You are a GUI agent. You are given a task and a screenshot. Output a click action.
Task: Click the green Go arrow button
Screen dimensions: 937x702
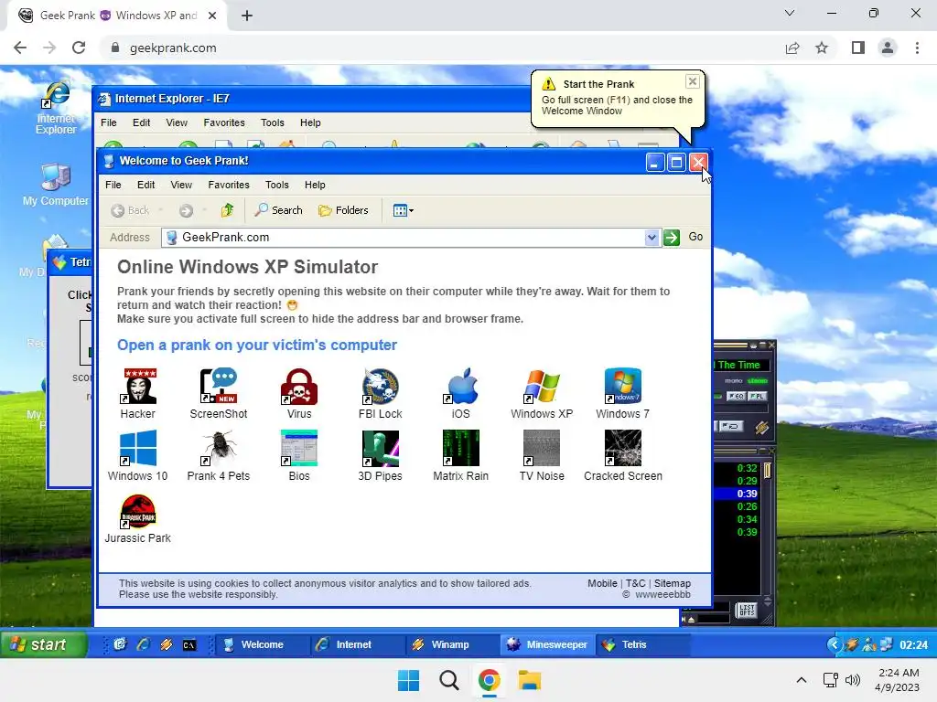pos(672,238)
